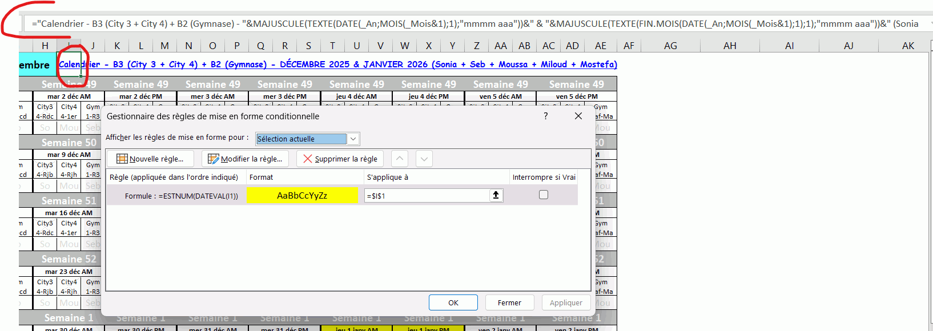Screen dimensions: 933x331
Task: Select the ESTNUM formula rule row
Action: [x=177, y=196]
